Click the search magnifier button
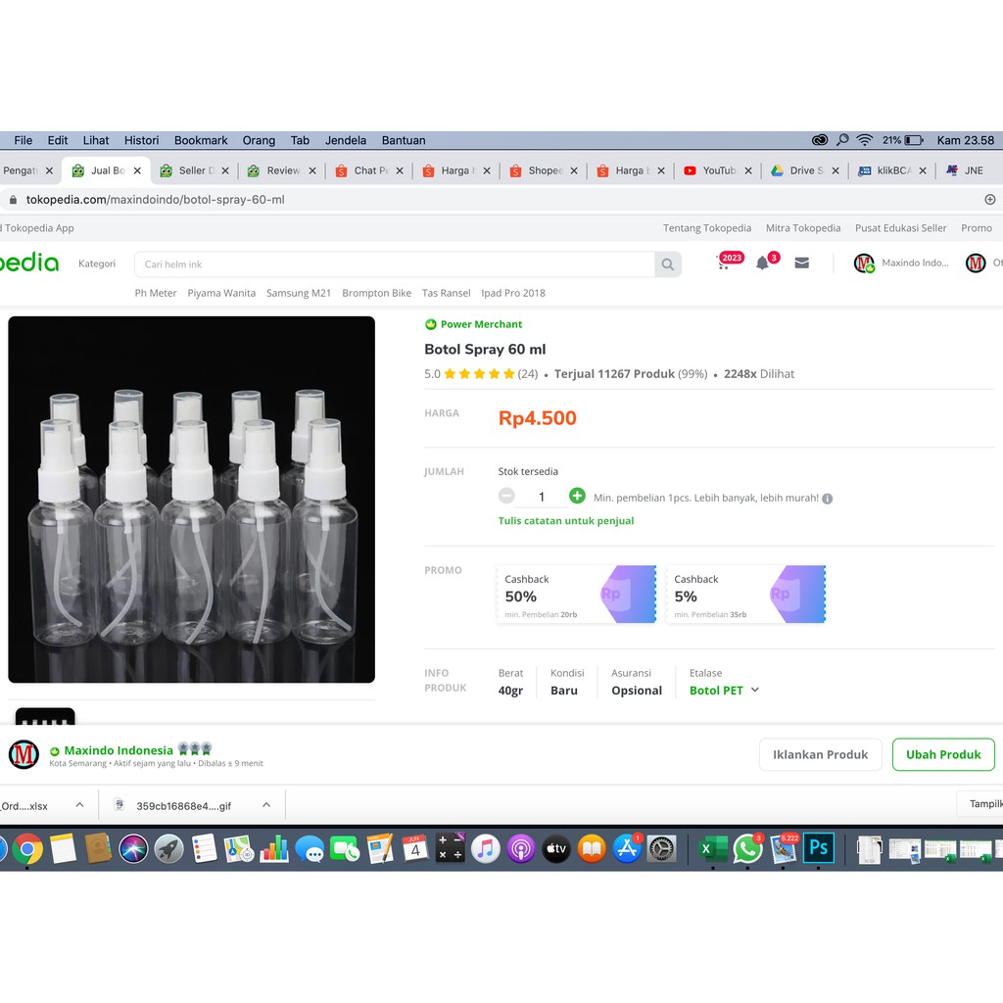 point(667,264)
